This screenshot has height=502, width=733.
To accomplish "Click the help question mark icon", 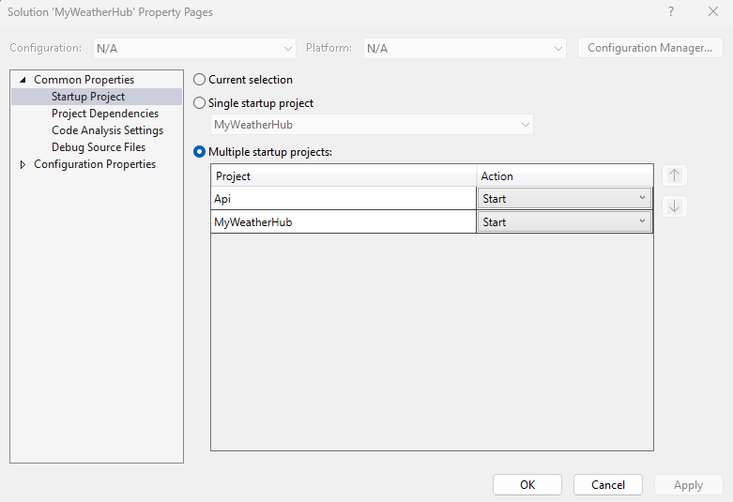I will point(671,11).
